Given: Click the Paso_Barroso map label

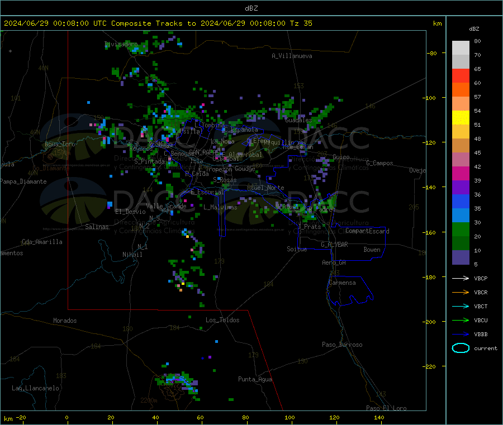Looking at the screenshot, I should 342,345.
